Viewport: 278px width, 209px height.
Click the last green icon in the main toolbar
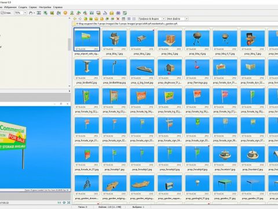point(125,13)
